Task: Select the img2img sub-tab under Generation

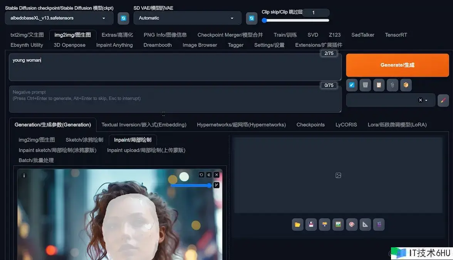Action: point(37,140)
